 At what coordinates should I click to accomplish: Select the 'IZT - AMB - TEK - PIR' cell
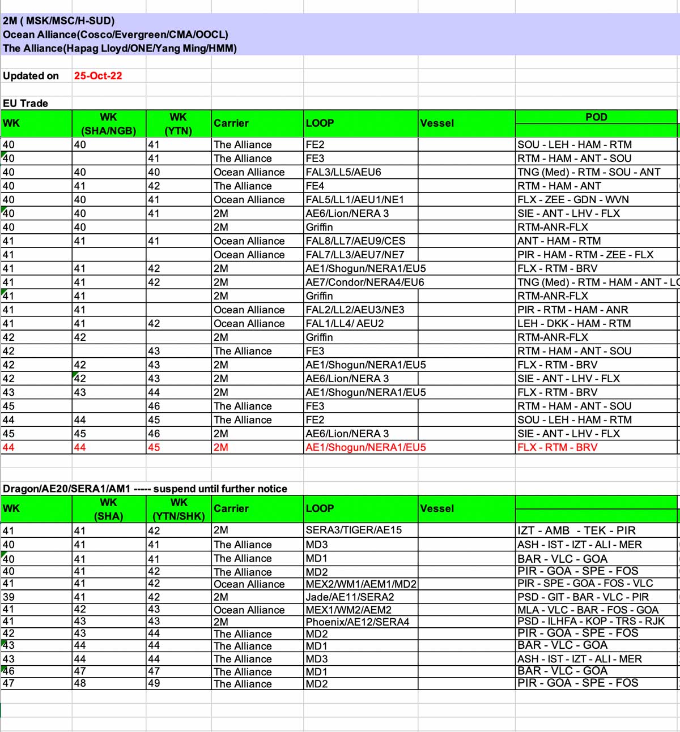(576, 530)
